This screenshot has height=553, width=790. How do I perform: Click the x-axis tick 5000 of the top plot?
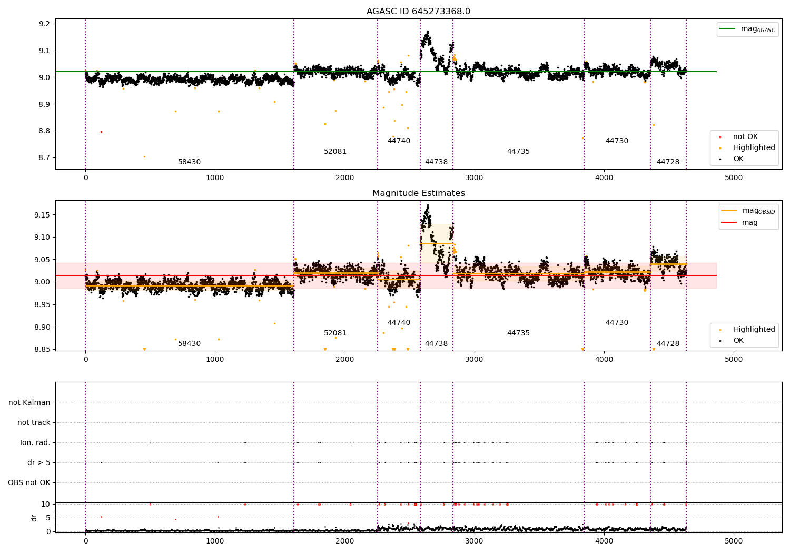pyautogui.click(x=734, y=178)
